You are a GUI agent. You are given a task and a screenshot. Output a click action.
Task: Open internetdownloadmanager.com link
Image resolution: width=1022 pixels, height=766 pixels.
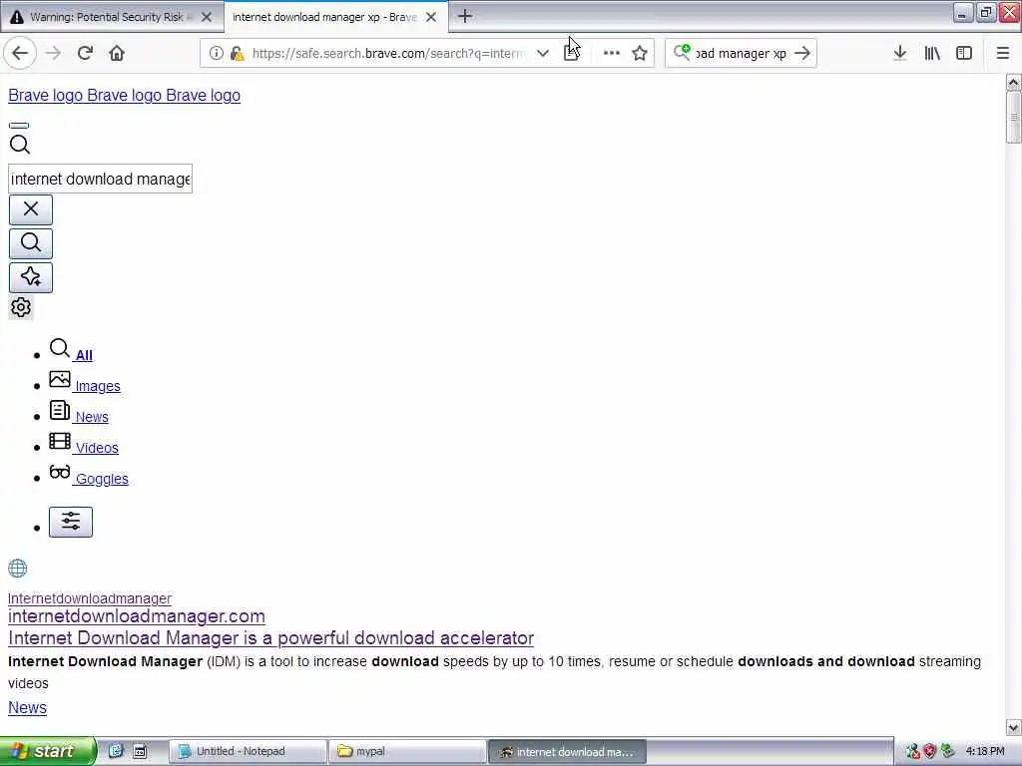pyautogui.click(x=136, y=616)
